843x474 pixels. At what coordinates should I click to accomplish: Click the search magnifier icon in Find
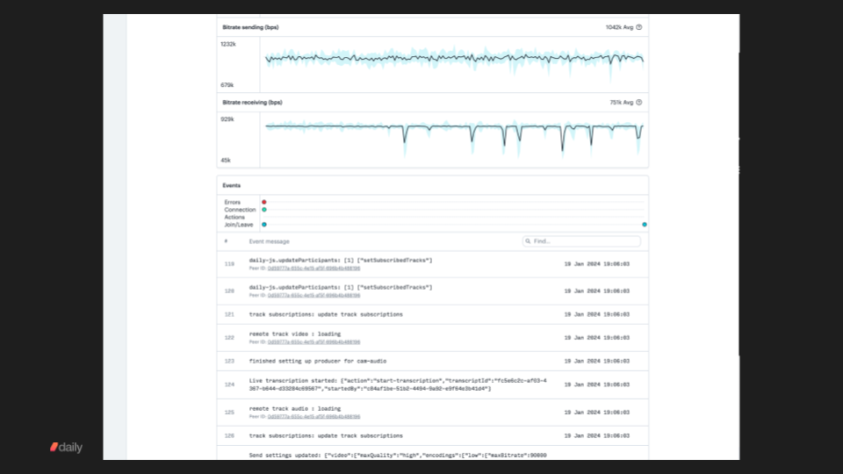[x=528, y=241]
